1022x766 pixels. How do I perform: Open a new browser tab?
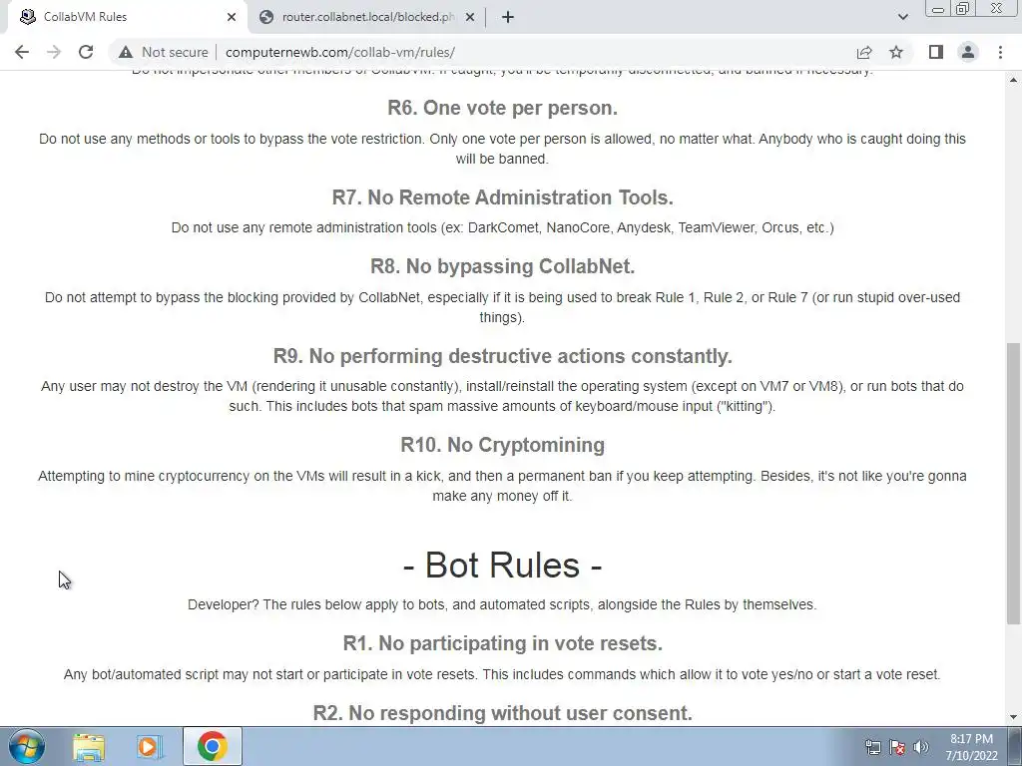point(508,17)
